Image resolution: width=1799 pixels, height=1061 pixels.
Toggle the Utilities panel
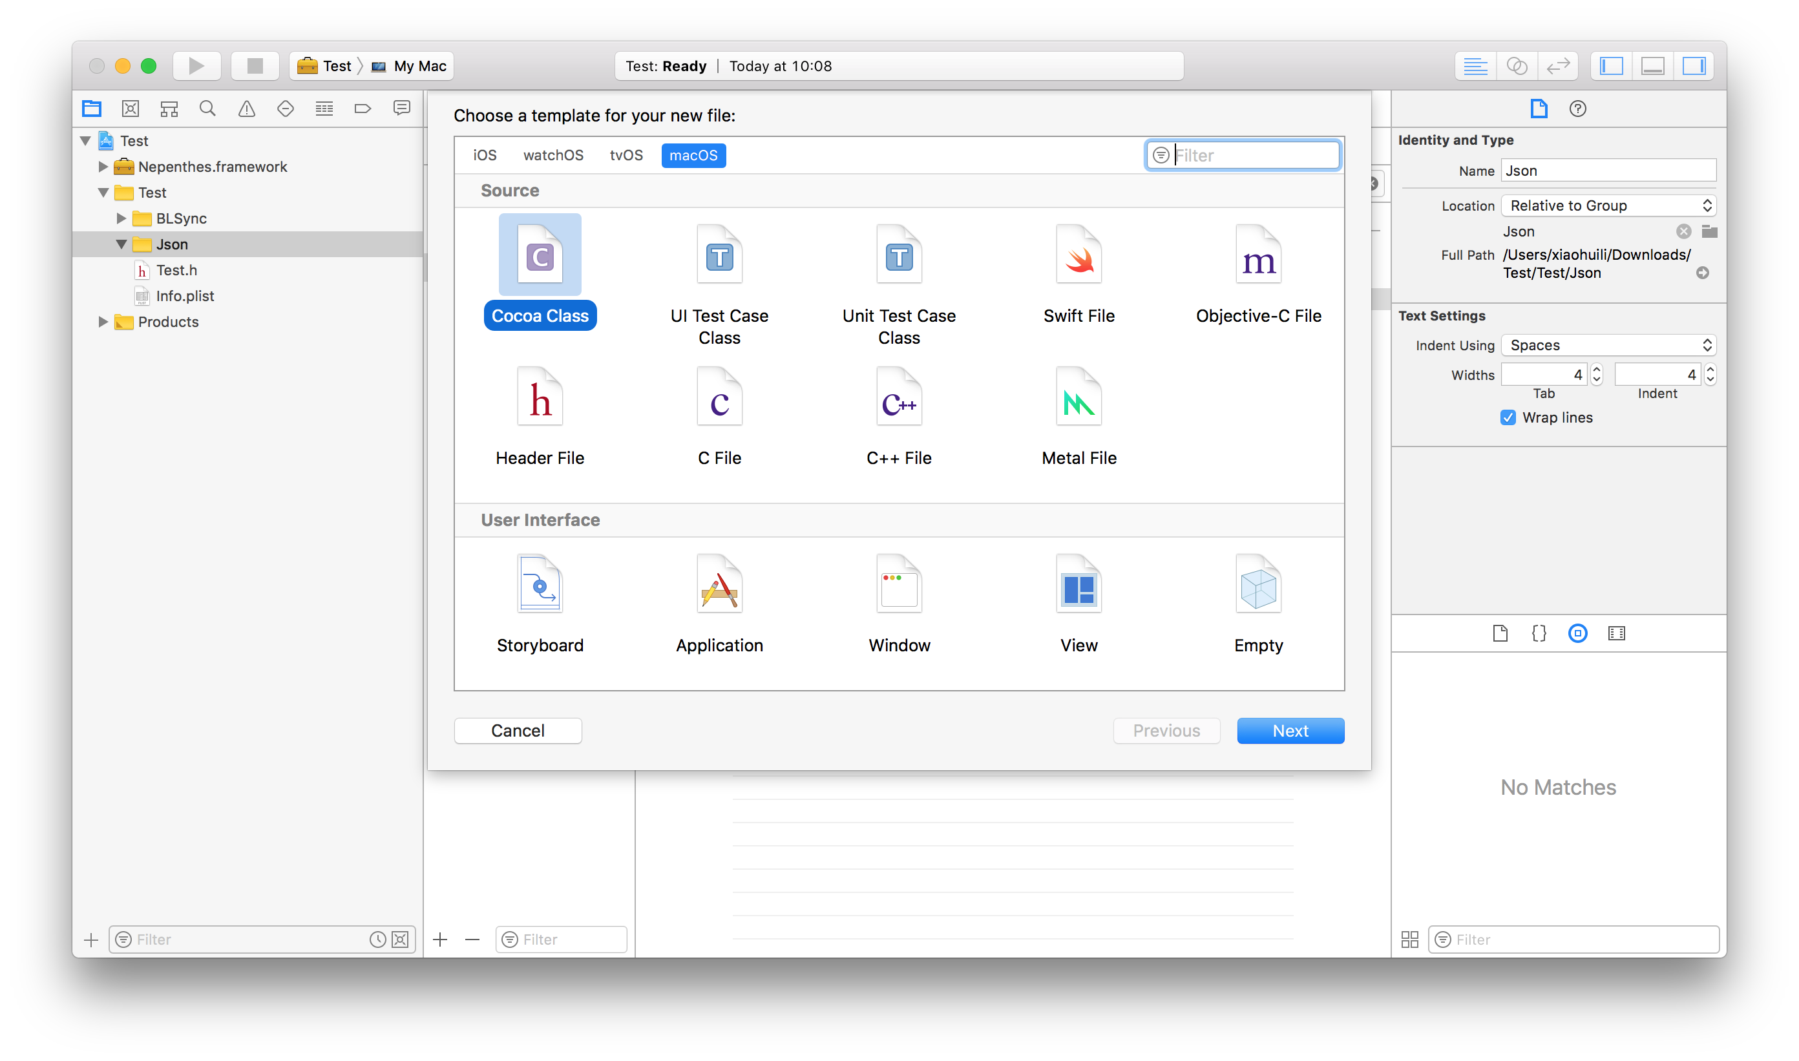(x=1694, y=66)
